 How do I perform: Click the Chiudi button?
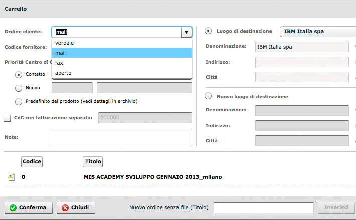click(76, 208)
